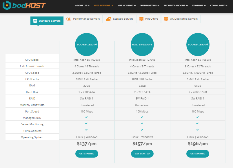
Task: Click Get Started under $157/pm plan
Action: click(x=142, y=154)
